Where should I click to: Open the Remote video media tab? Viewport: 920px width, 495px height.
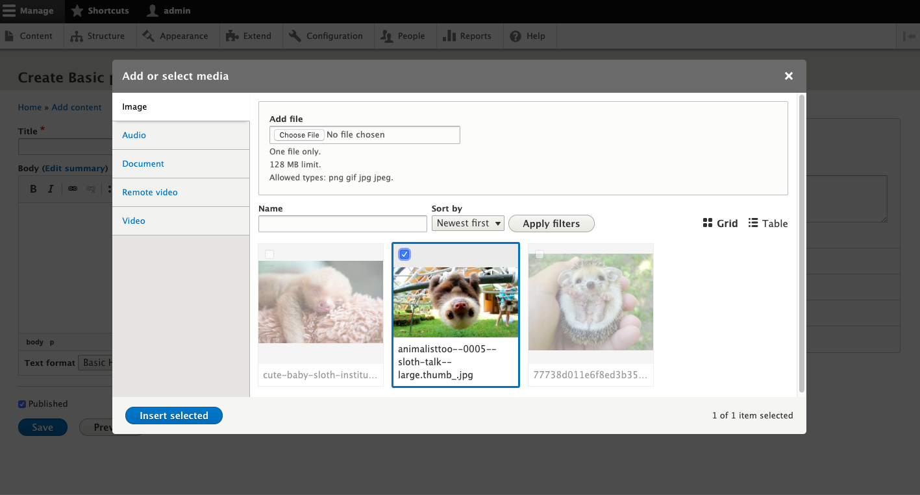(x=150, y=192)
